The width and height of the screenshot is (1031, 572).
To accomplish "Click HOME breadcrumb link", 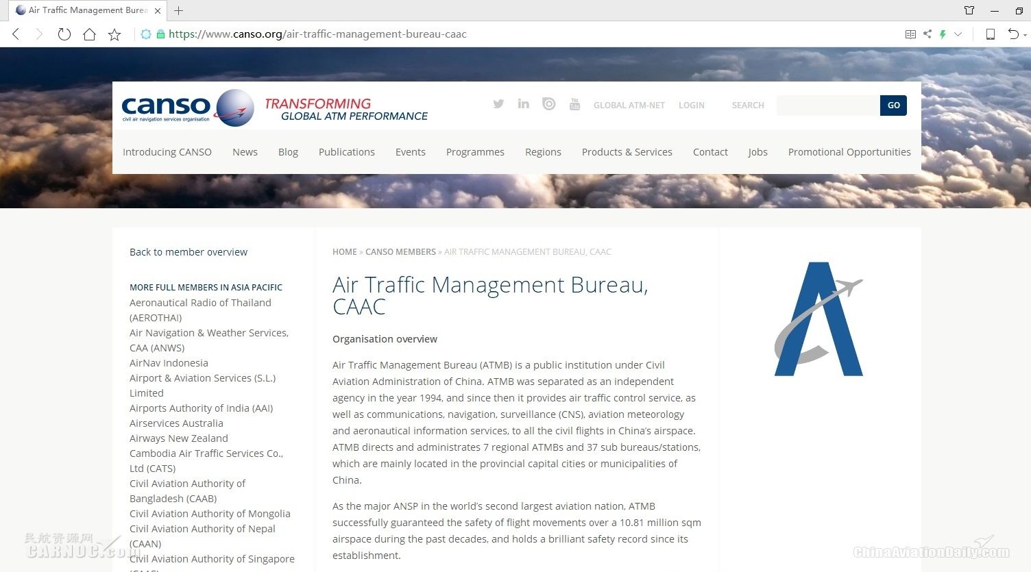I will [x=345, y=252].
